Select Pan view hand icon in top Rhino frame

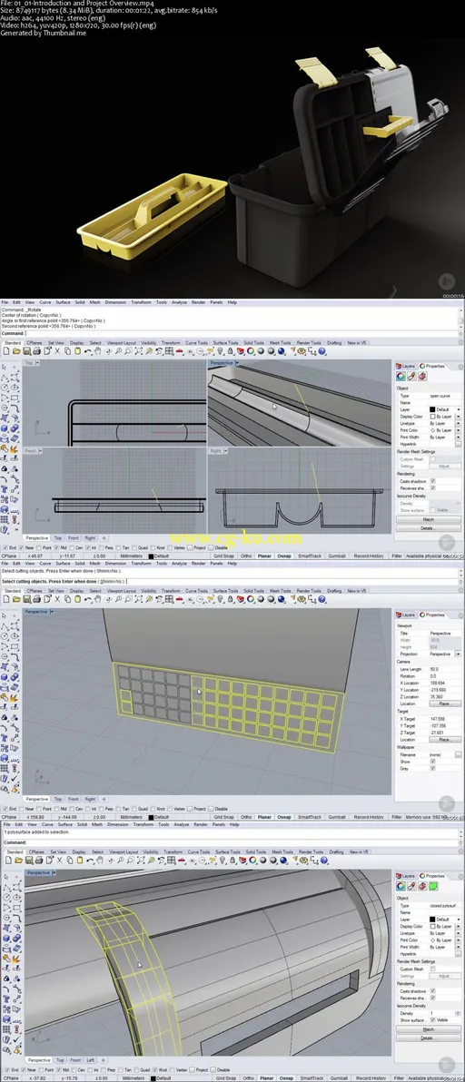(x=99, y=351)
